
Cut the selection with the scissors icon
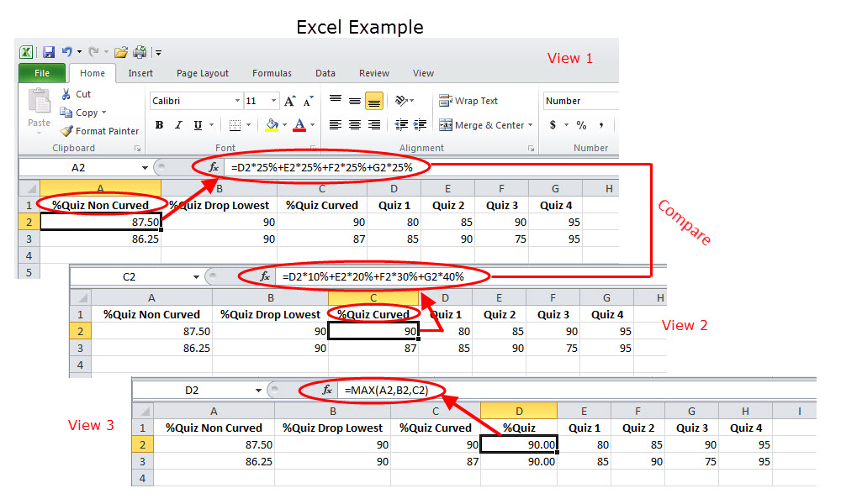(x=66, y=94)
